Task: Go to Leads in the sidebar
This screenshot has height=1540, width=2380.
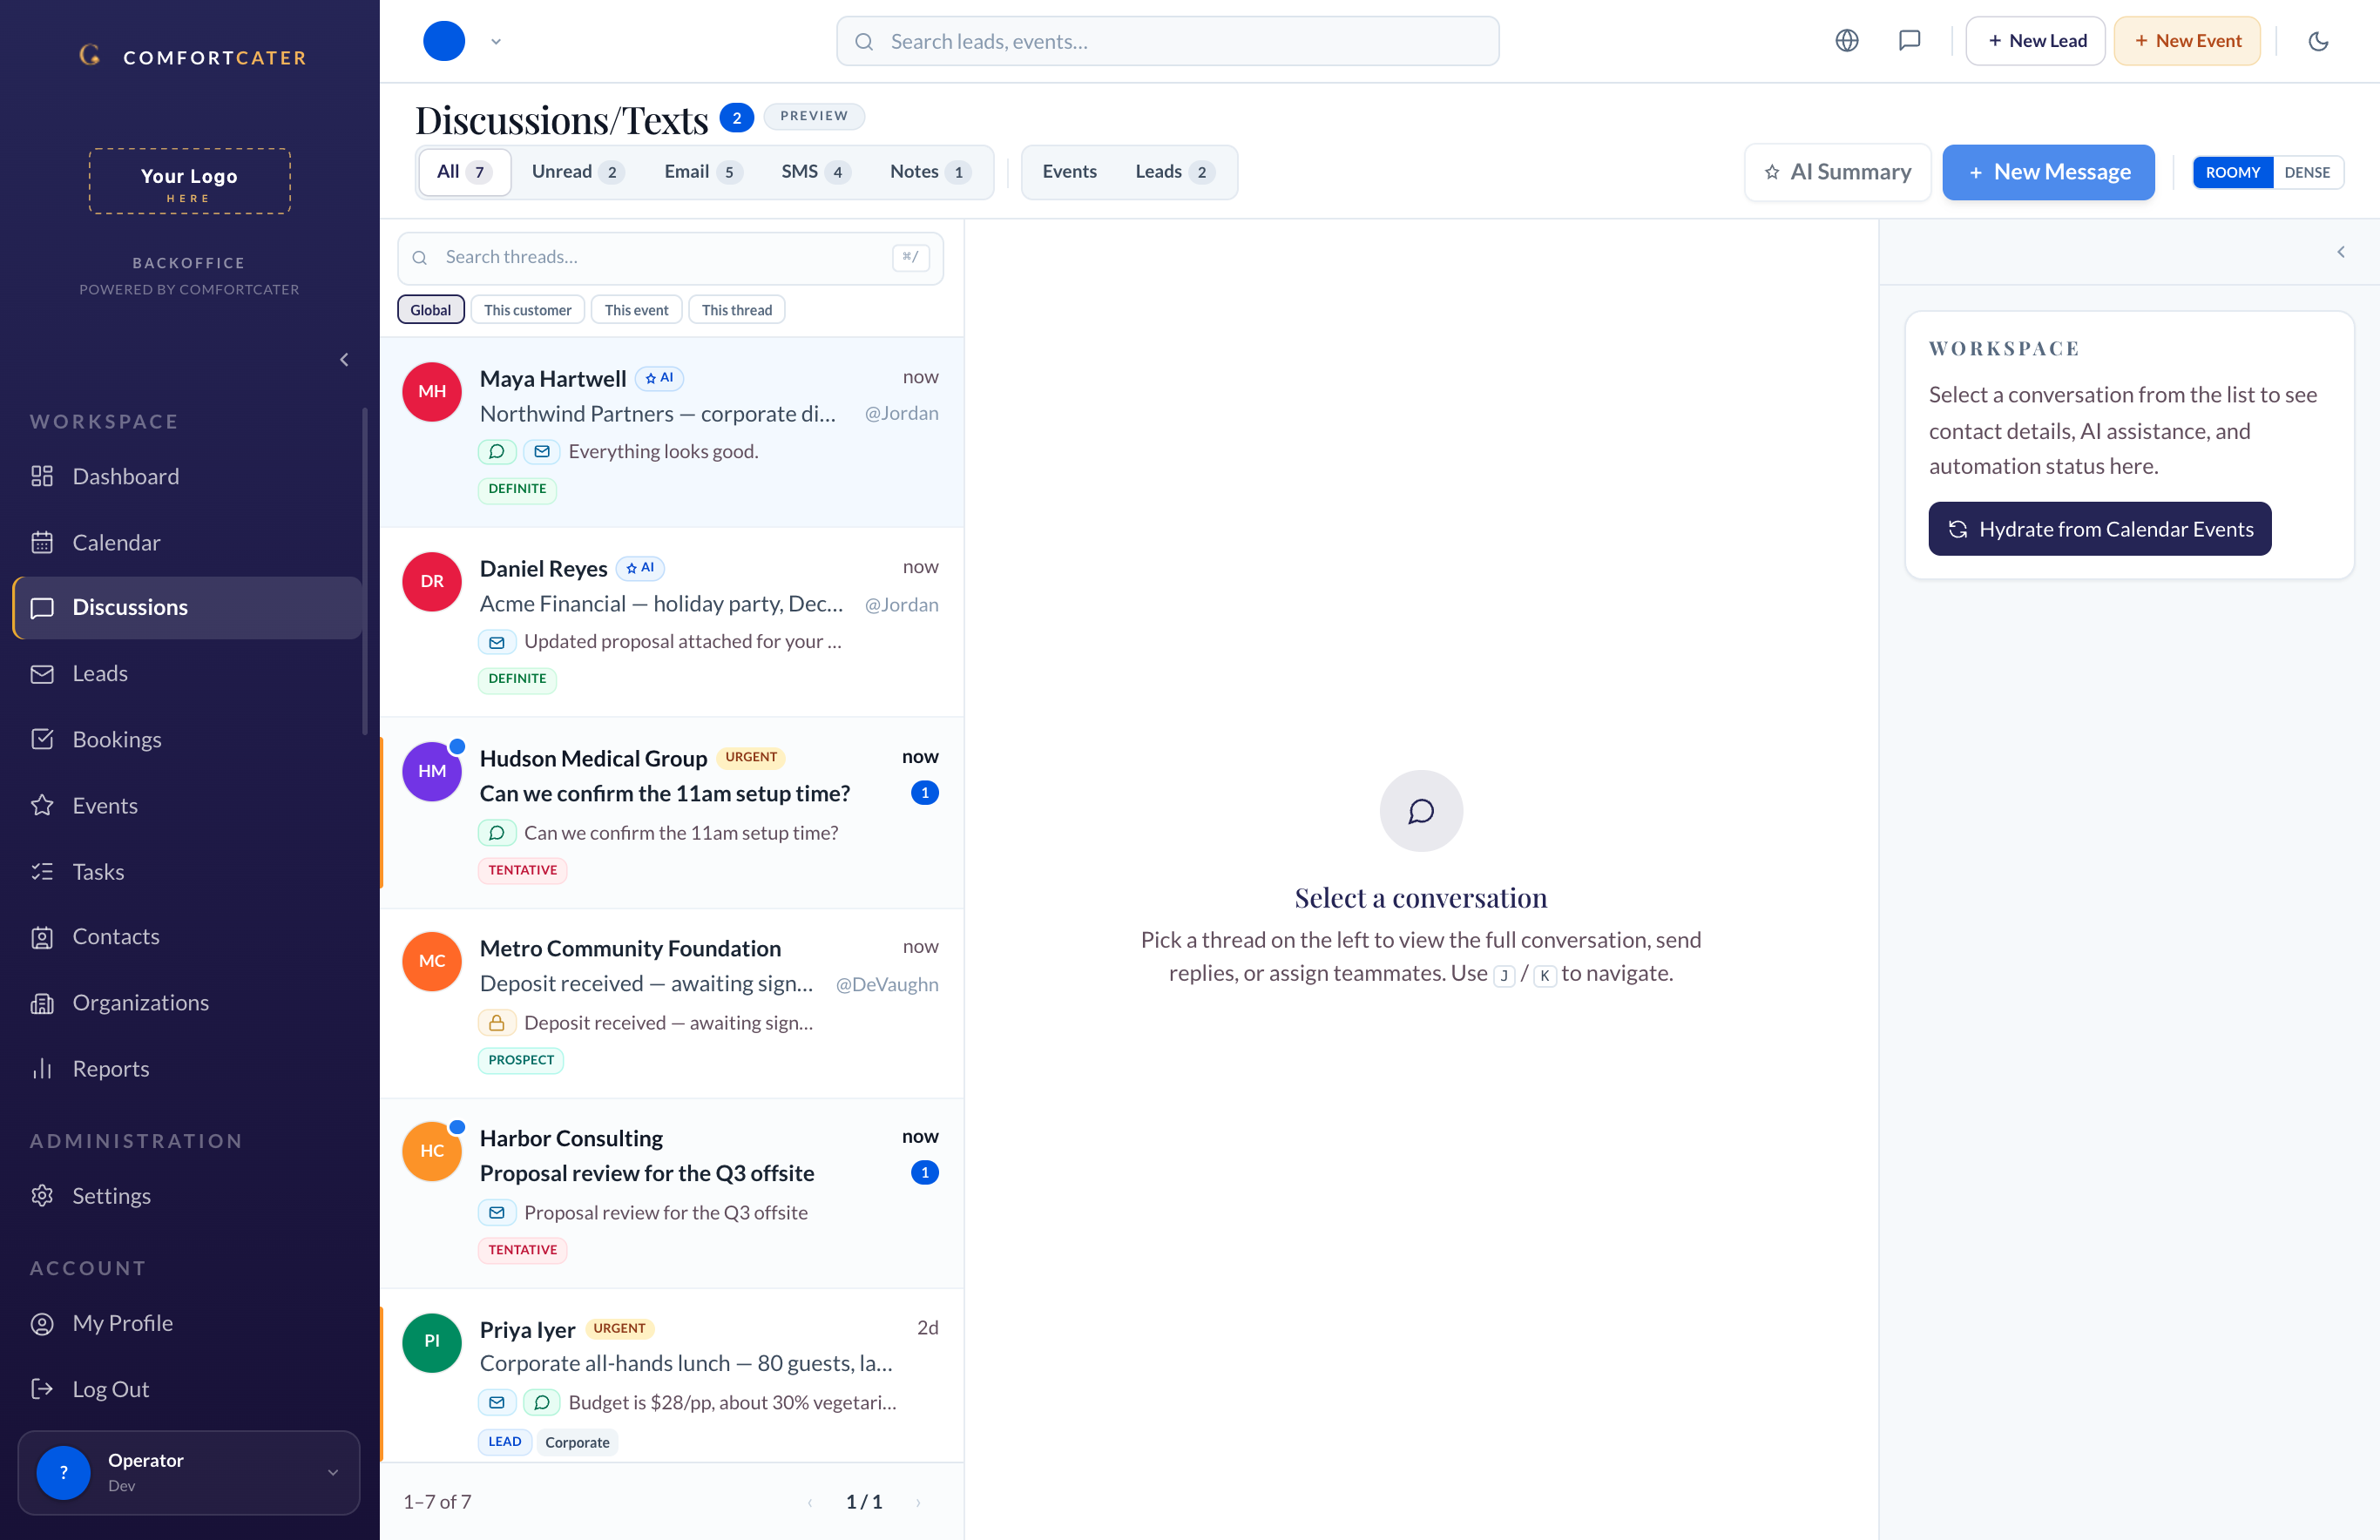Action: (x=188, y=673)
